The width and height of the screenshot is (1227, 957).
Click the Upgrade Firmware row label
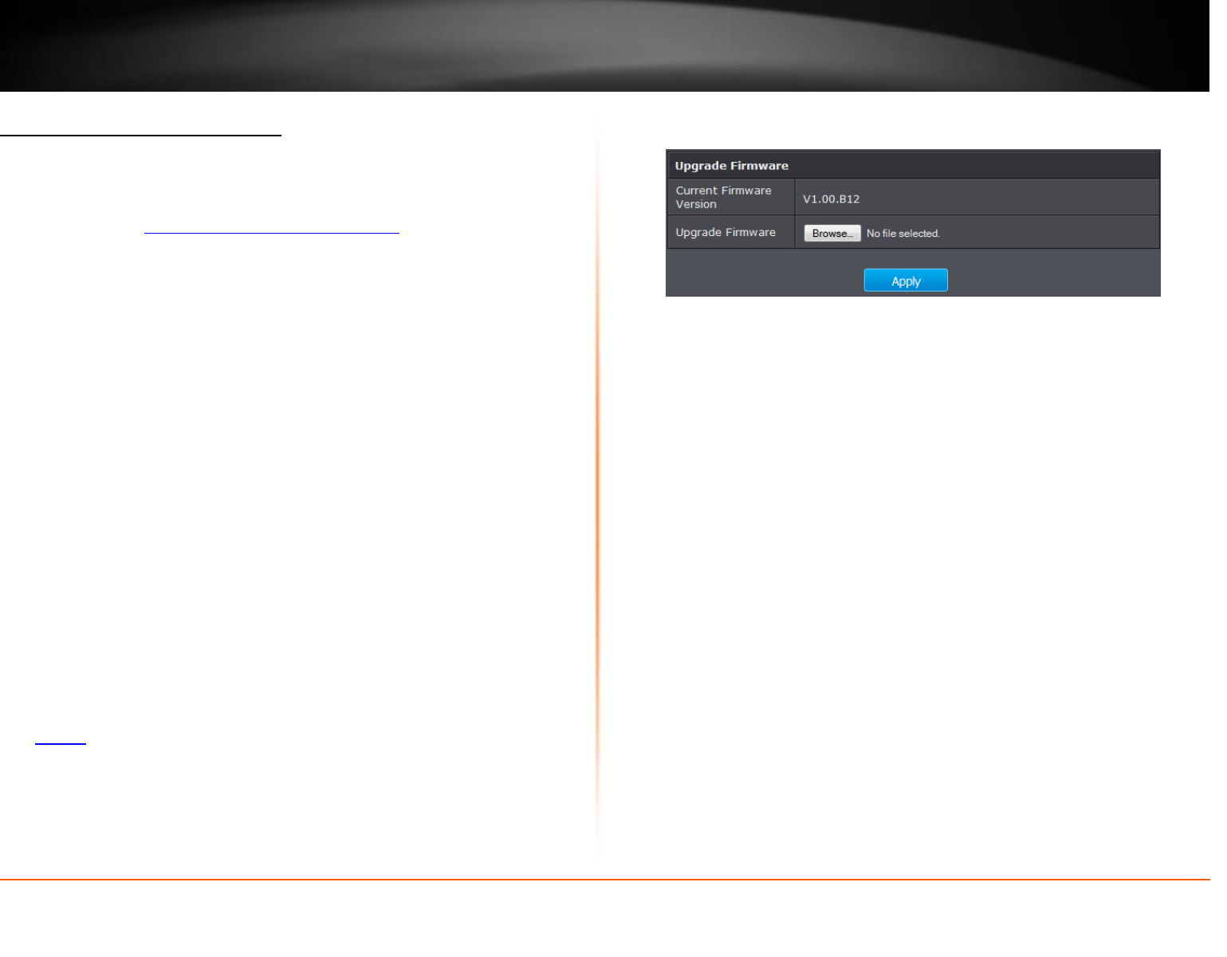coord(726,232)
